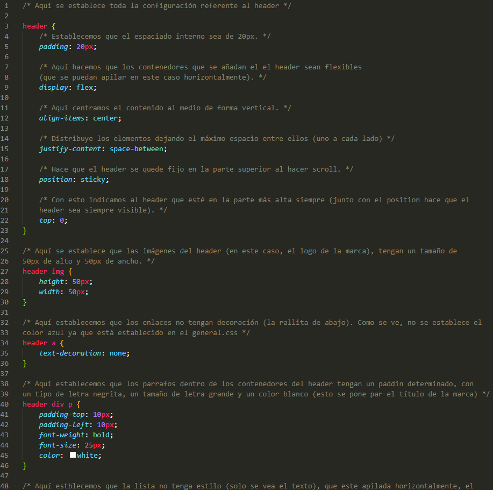This screenshot has width=493, height=490.
Task: Click the 'position' property name on line 18
Action: pyautogui.click(x=56, y=180)
